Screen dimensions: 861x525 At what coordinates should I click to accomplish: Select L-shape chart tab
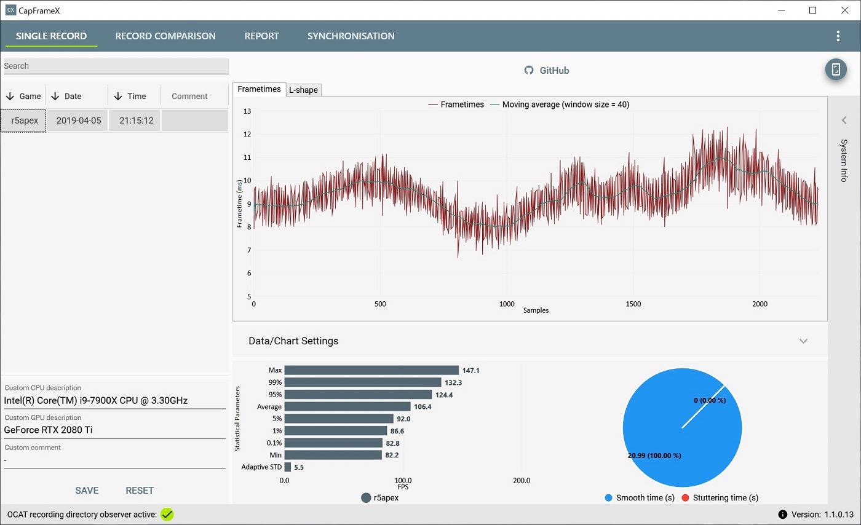click(x=304, y=90)
